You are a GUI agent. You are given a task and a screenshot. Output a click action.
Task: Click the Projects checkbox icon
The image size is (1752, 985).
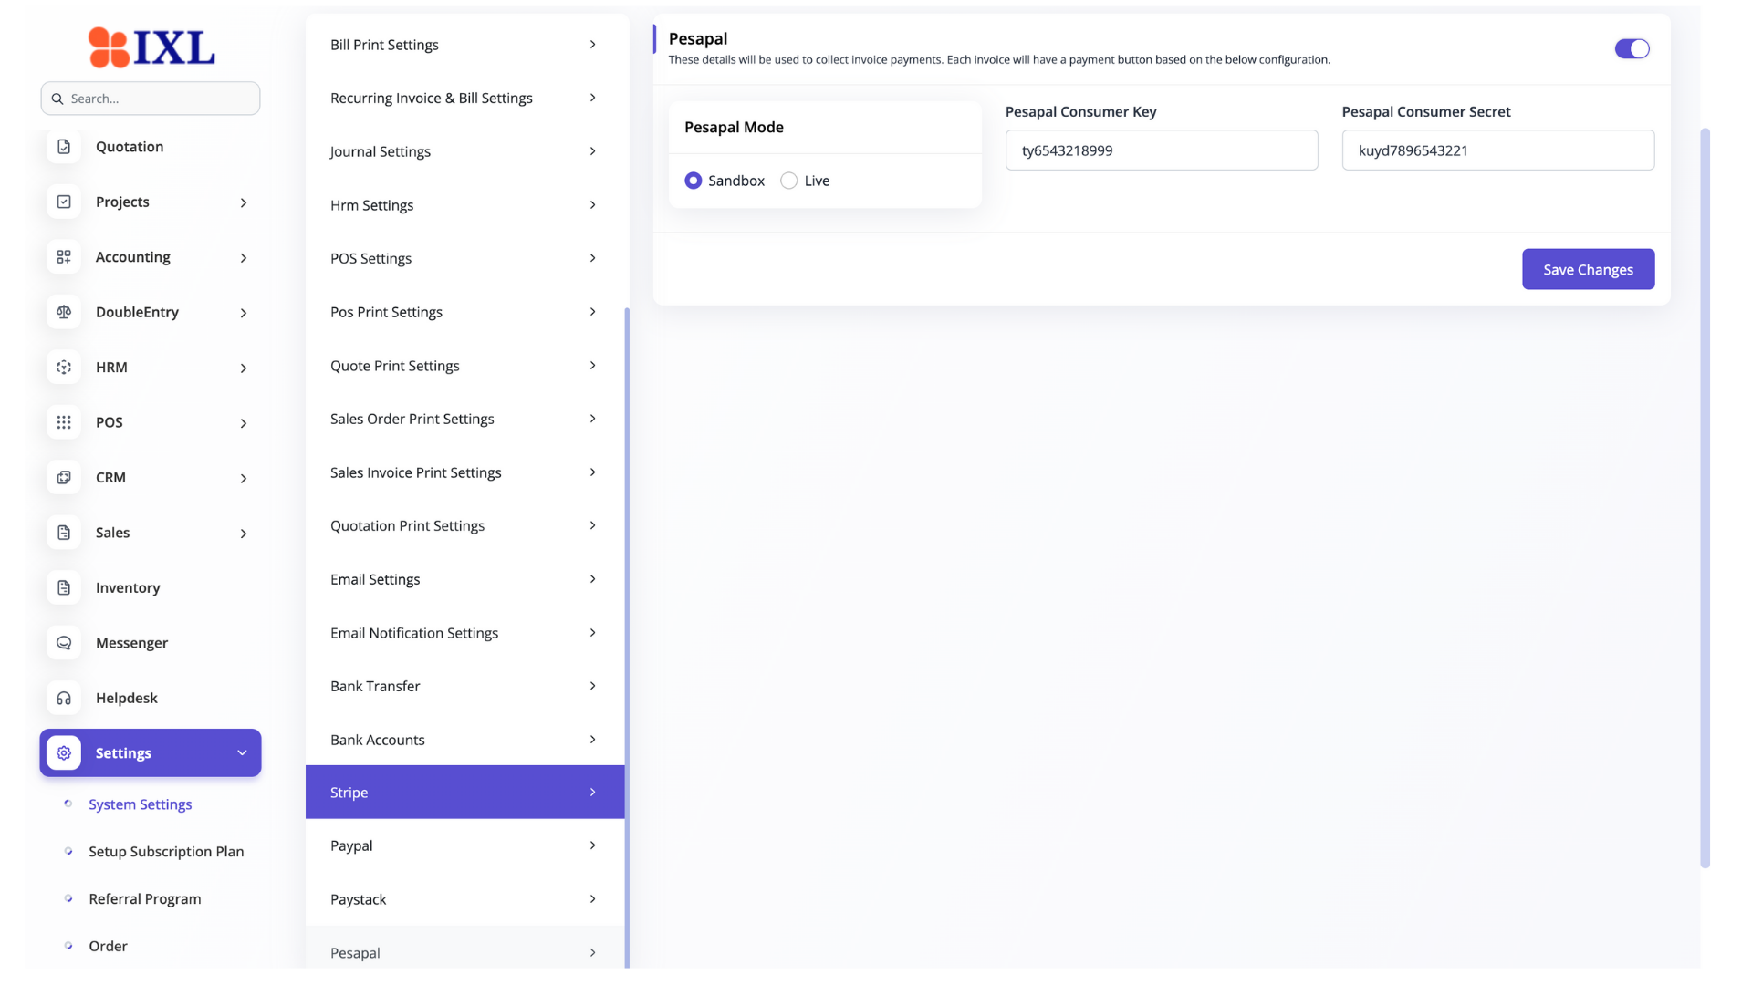[x=64, y=202]
